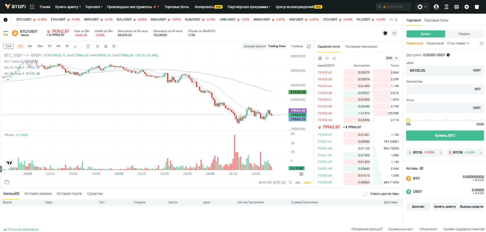
Task: Open the Trading bots tab in the order panel
Action: pos(436,20)
